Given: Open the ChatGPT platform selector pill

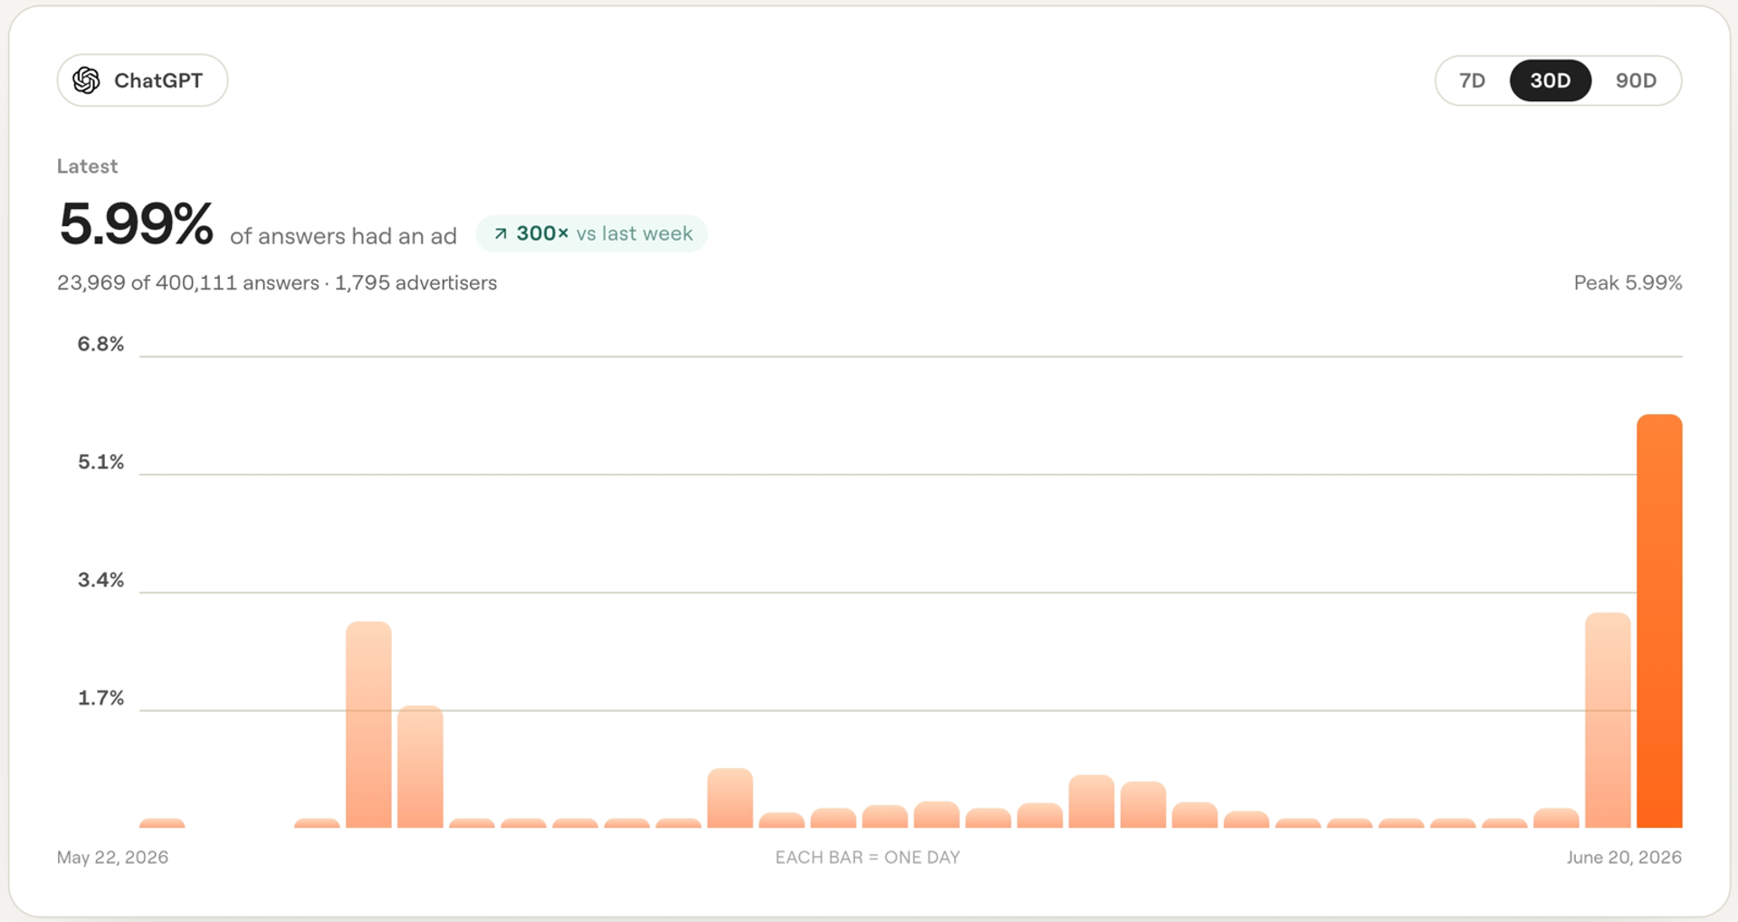Looking at the screenshot, I should [142, 81].
